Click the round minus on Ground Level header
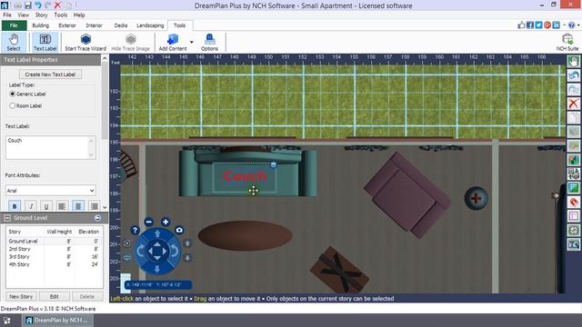The width and height of the screenshot is (582, 327). (97, 218)
